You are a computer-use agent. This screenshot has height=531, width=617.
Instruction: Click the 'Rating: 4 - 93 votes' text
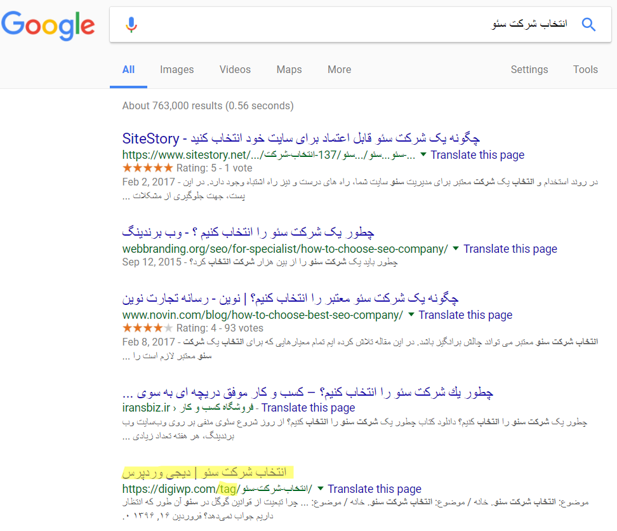[x=220, y=328]
